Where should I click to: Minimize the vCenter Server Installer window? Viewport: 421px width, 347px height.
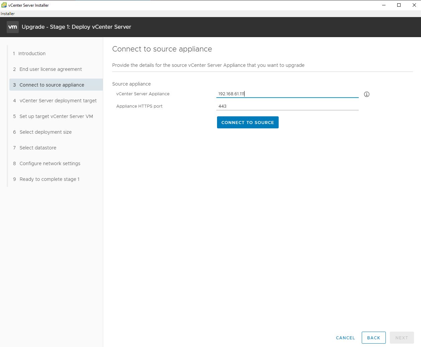tap(383, 5)
